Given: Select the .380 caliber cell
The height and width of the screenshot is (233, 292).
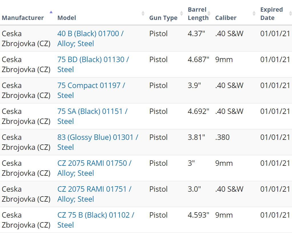Looking at the screenshot, I should (222, 137).
